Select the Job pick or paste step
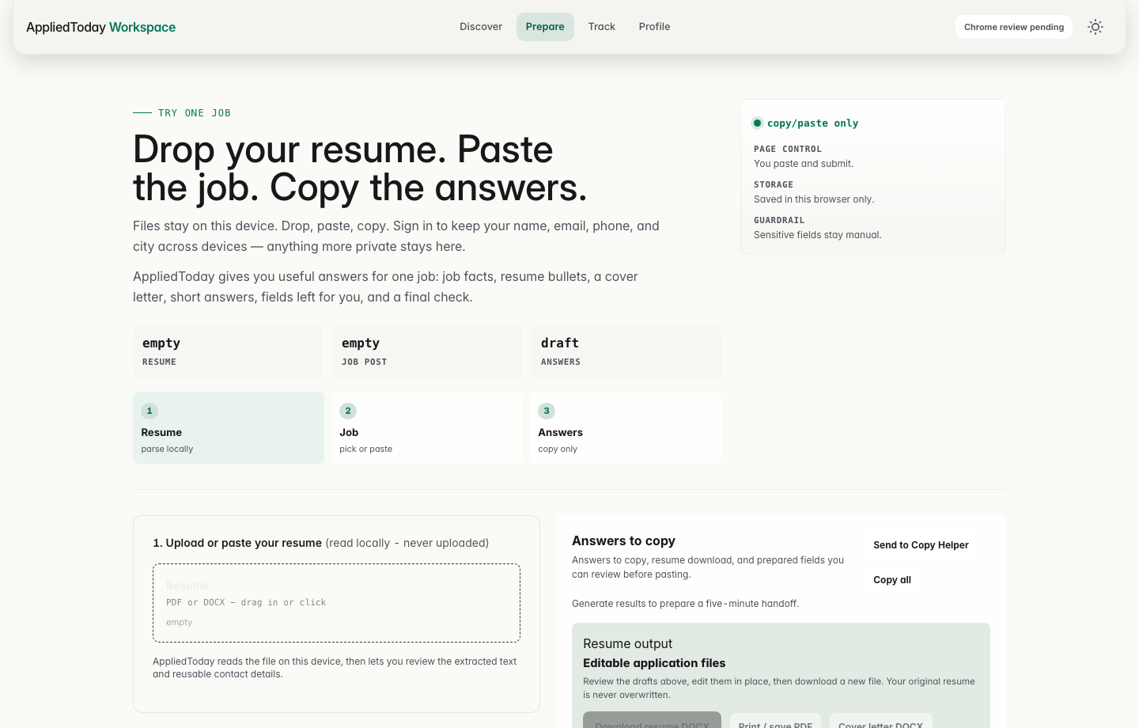Image resolution: width=1139 pixels, height=728 pixels. [427, 427]
